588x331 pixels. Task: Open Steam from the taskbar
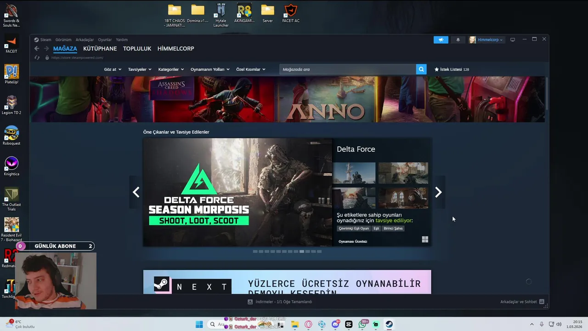pos(389,324)
